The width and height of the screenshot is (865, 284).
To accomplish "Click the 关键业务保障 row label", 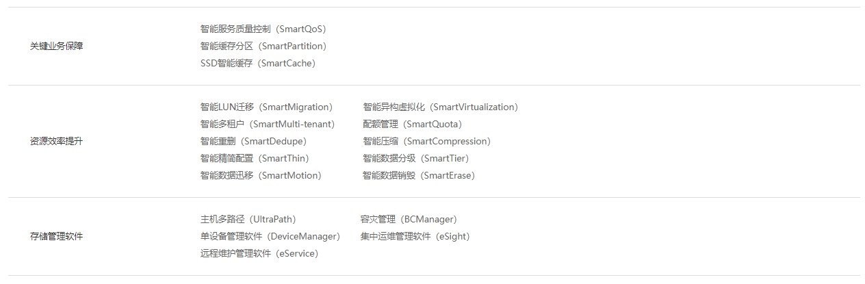I will click(x=57, y=47).
